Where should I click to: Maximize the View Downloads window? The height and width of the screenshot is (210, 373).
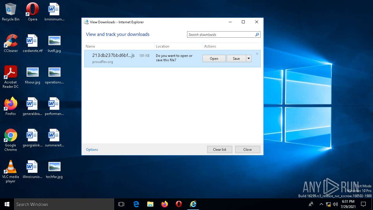coord(243,22)
